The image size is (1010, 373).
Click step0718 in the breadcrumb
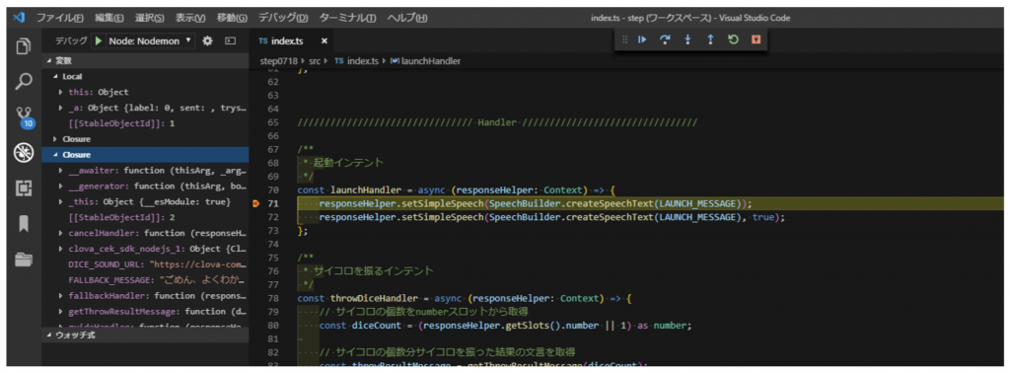pyautogui.click(x=279, y=61)
